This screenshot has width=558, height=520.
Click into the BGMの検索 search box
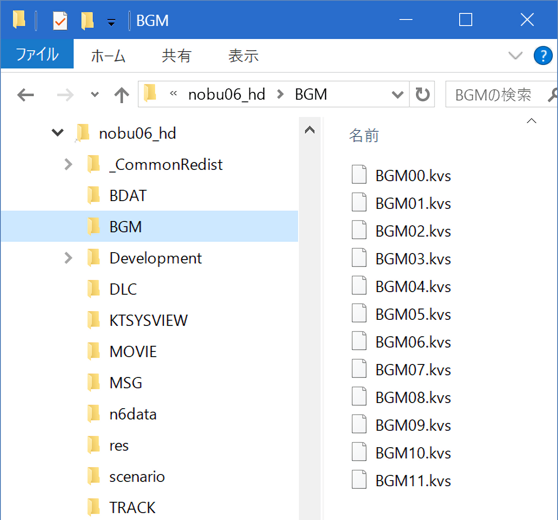[494, 94]
